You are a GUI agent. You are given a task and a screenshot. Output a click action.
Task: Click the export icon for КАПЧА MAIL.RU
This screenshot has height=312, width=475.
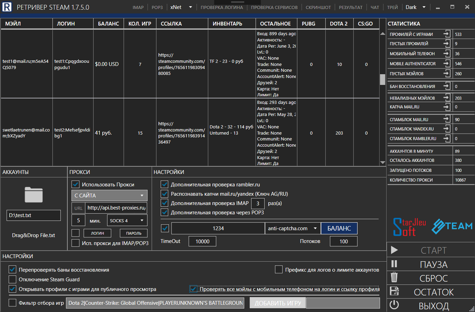click(447, 107)
